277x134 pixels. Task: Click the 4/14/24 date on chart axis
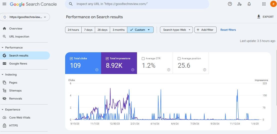point(155,124)
